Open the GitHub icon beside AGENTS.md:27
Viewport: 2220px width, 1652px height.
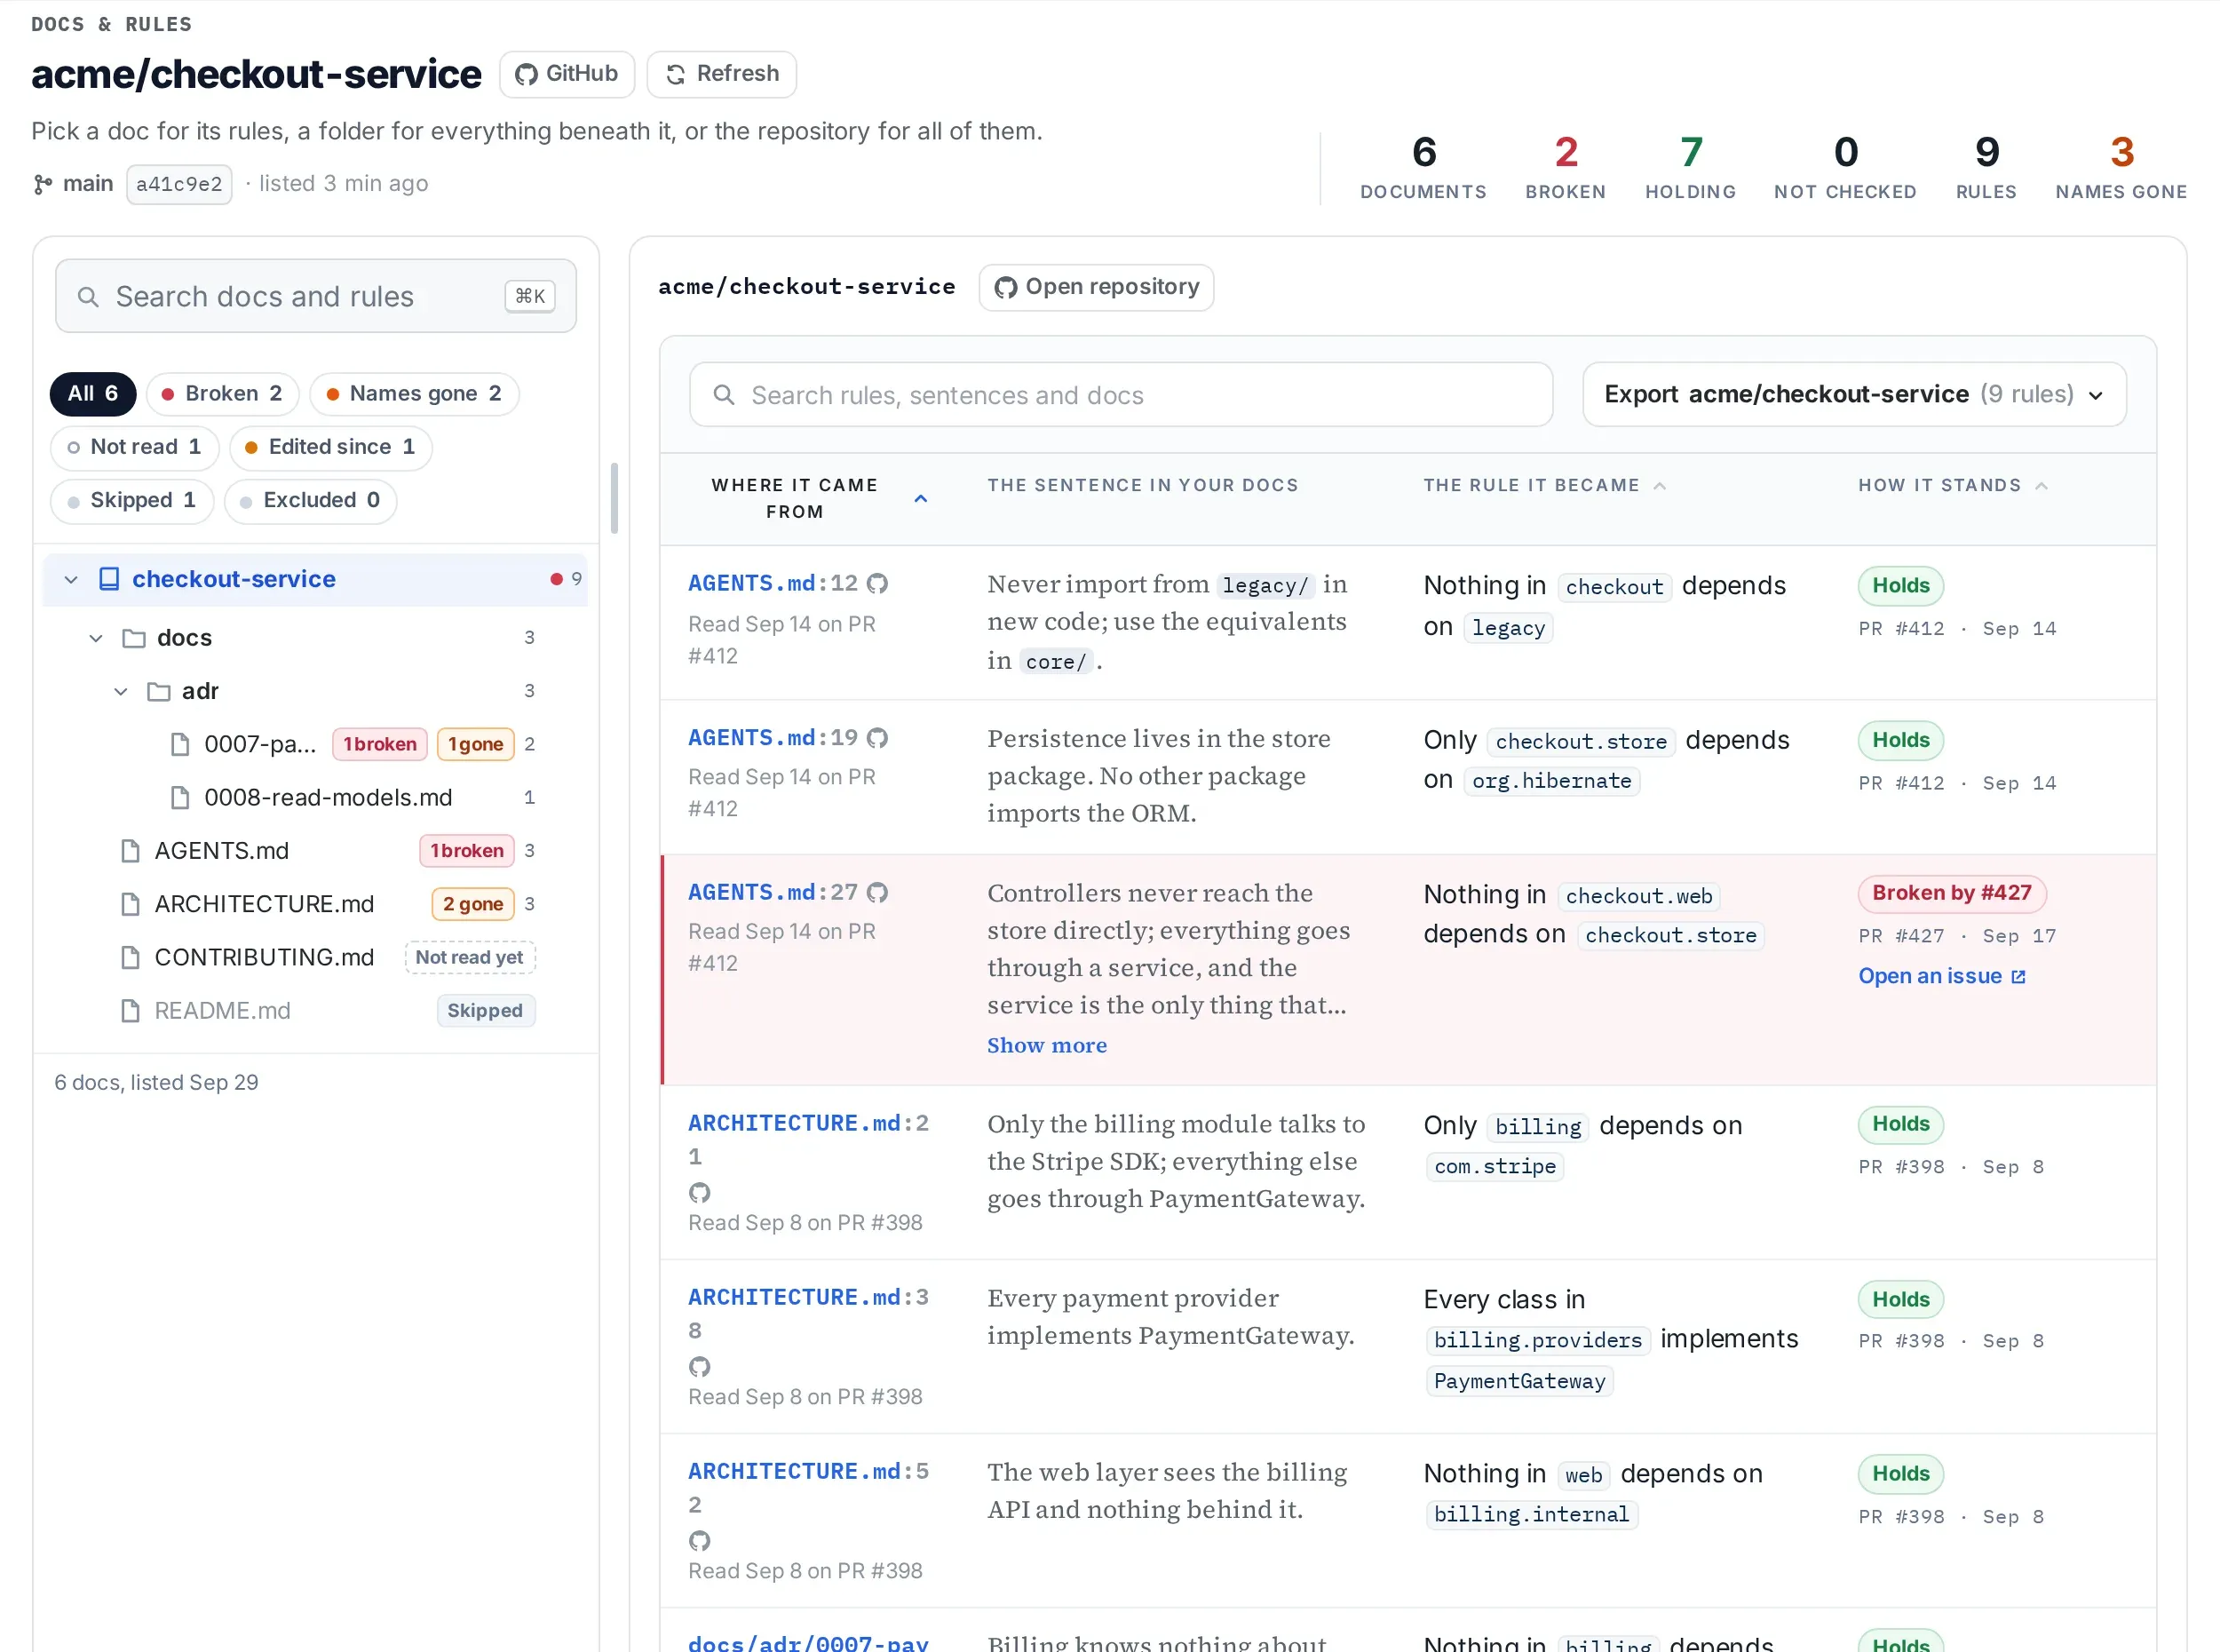[x=877, y=892]
